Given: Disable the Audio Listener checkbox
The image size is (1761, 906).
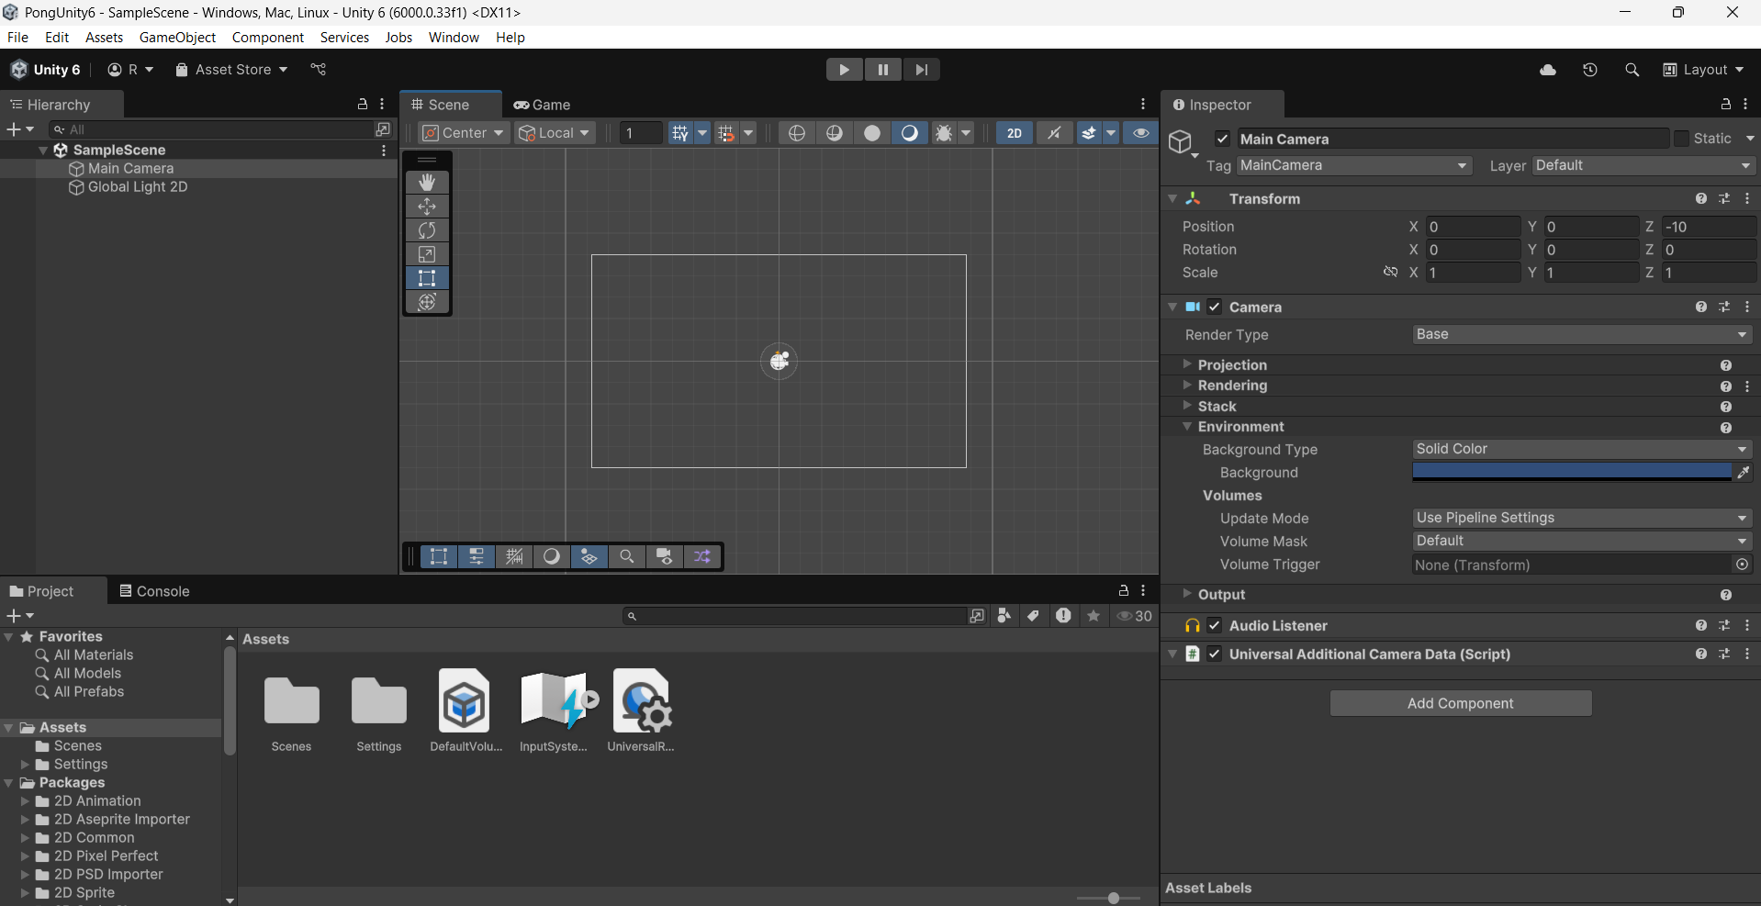Looking at the screenshot, I should (x=1214, y=625).
